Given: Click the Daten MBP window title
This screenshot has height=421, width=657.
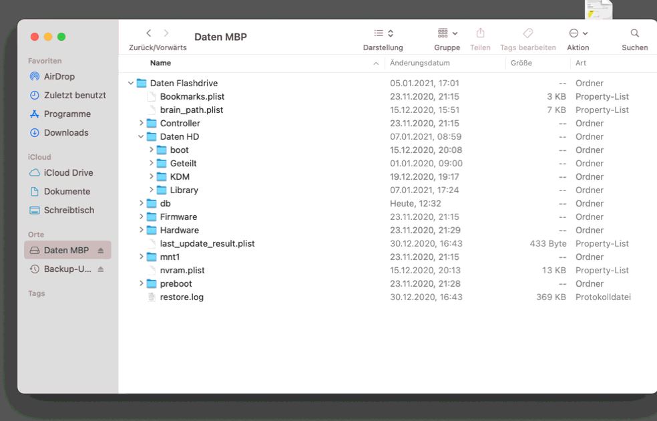Looking at the screenshot, I should click(220, 37).
